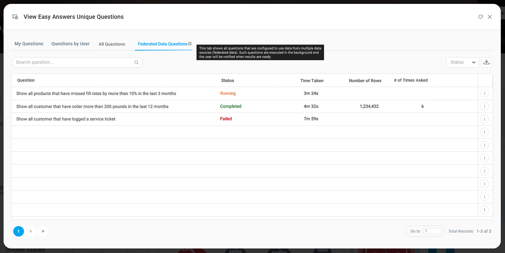
Task: Go to page 1 in pagination
Action: (x=18, y=231)
